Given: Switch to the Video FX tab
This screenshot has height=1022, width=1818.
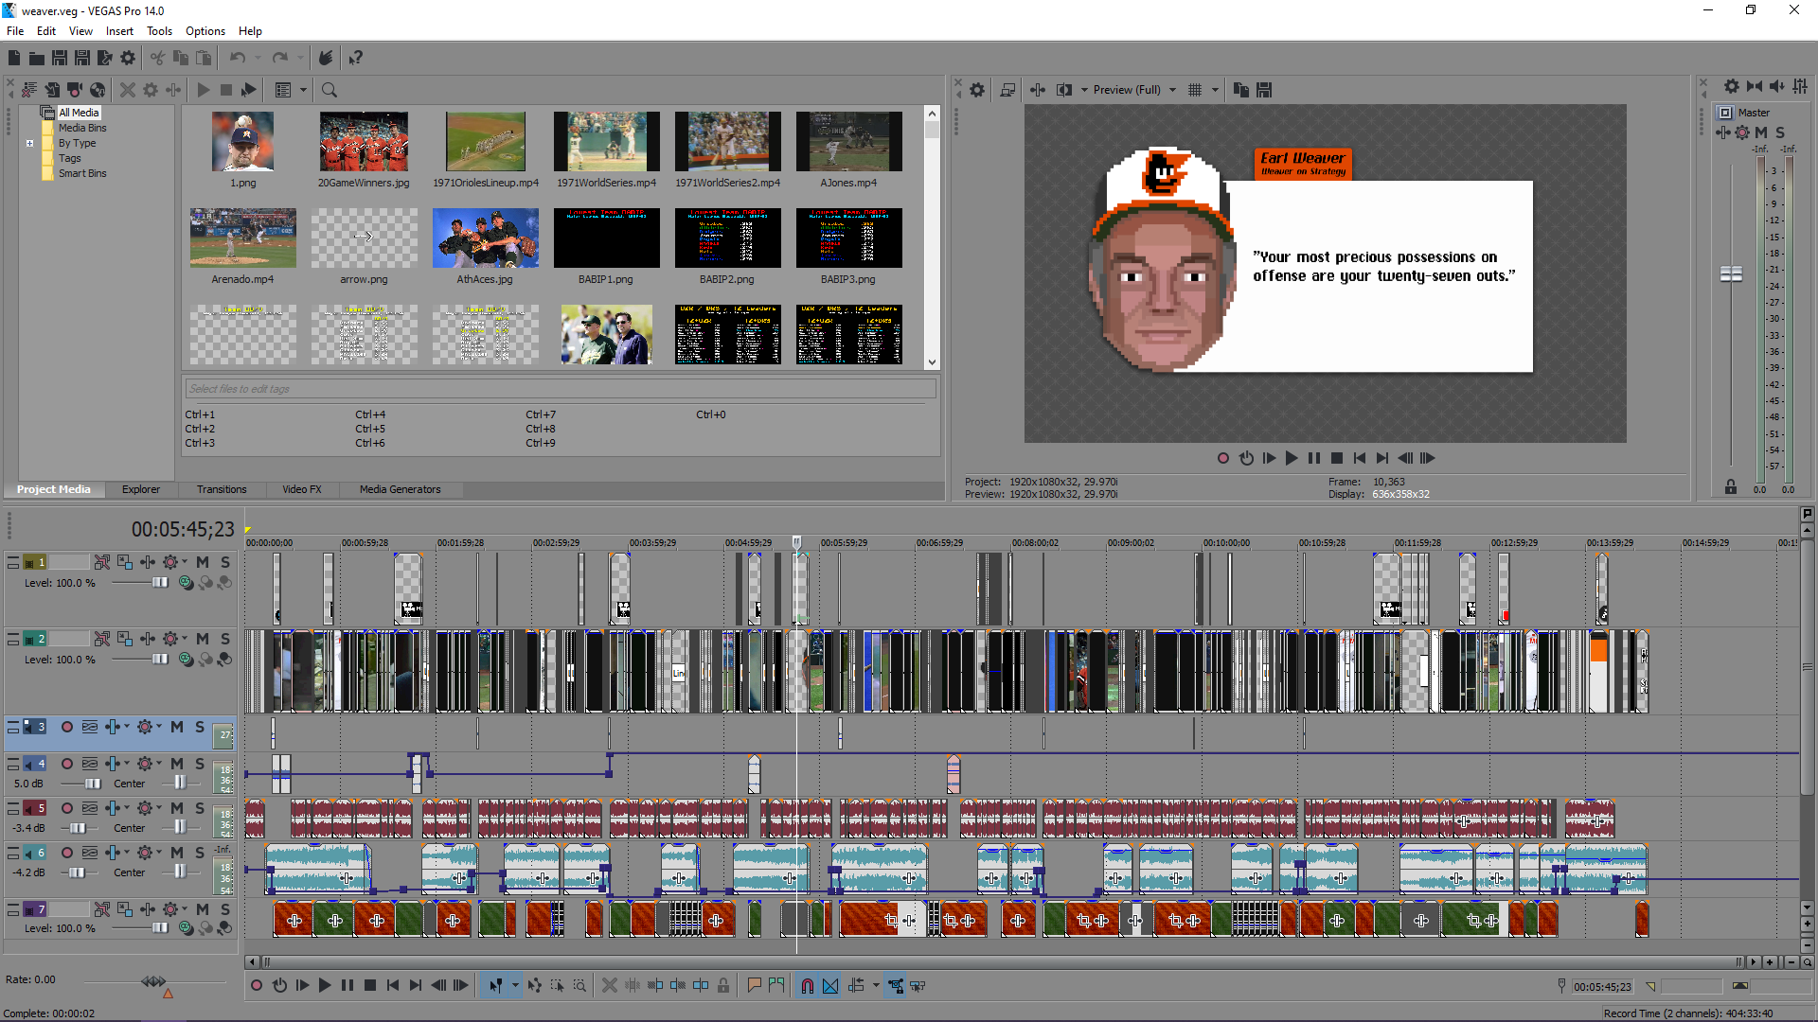Looking at the screenshot, I should pyautogui.click(x=302, y=489).
